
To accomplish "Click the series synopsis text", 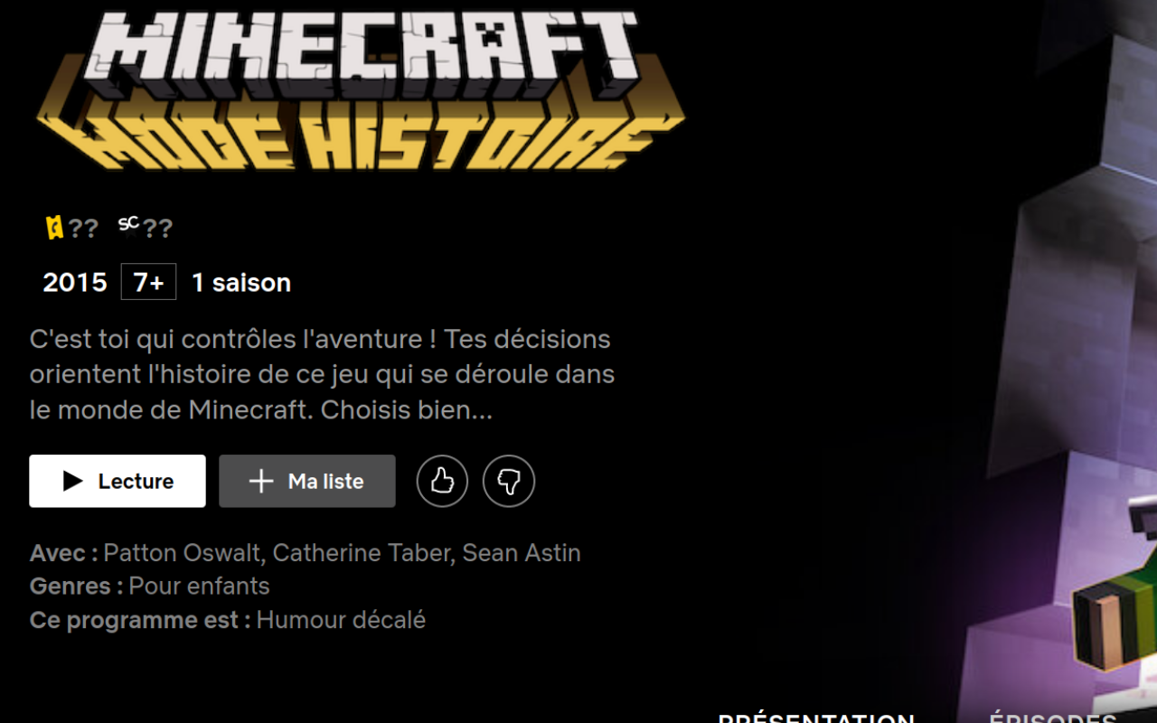I will 322,374.
